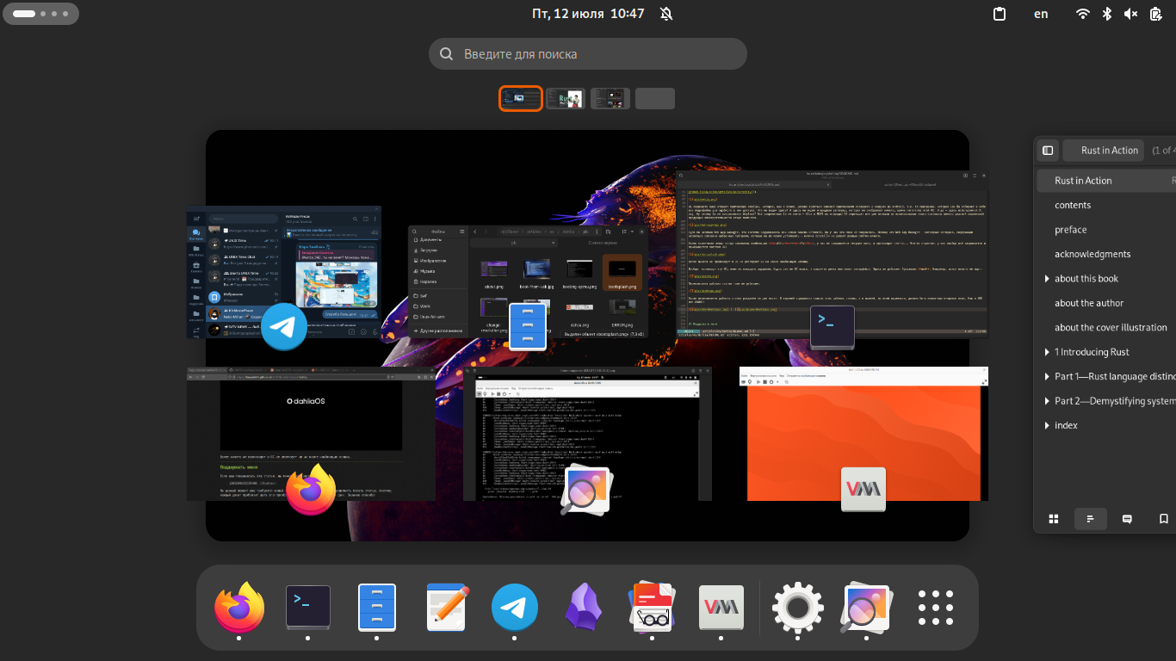Open Terminal from the dock
Image resolution: width=1176 pixels, height=661 pixels.
pyautogui.click(x=307, y=608)
